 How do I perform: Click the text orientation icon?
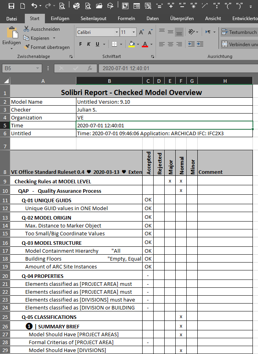[191, 32]
